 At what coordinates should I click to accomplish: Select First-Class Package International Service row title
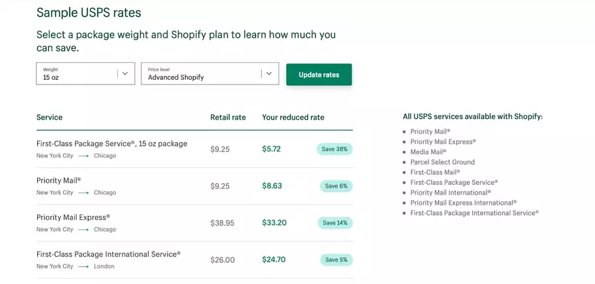pos(108,254)
